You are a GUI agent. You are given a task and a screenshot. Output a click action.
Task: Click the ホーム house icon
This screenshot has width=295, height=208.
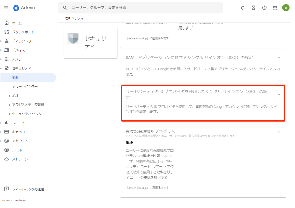coord(7,23)
